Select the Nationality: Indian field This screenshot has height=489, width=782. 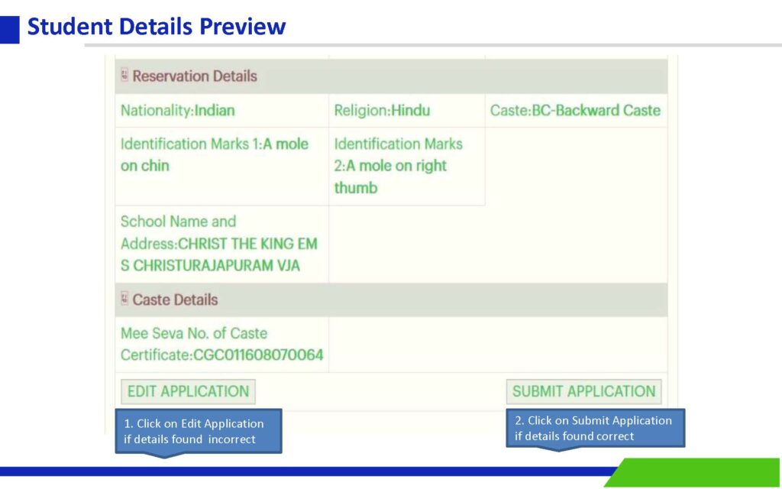point(177,111)
